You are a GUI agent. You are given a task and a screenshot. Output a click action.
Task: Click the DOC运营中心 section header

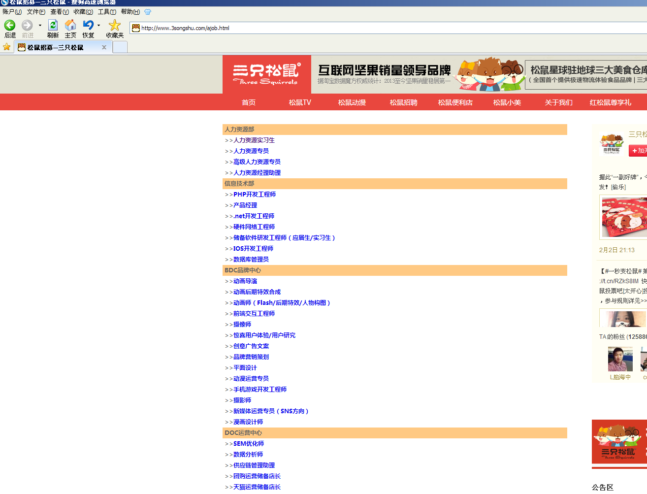(395, 433)
